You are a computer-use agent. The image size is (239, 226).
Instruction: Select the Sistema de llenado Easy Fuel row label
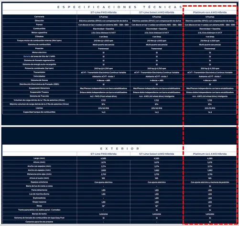(x=39, y=218)
